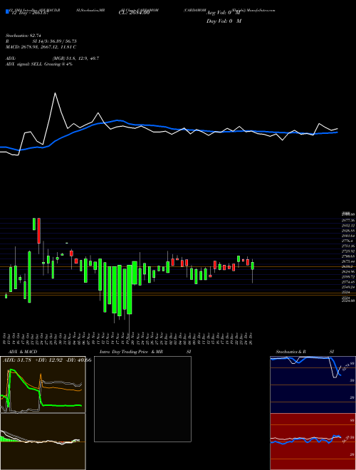Screen dimensions: 356x470
Task: Click the '+DY: 12.92' value in ADX panel
Action: [48, 360]
